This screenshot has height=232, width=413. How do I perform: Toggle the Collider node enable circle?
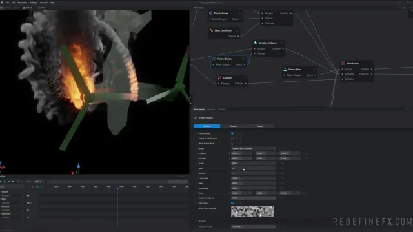pos(245,78)
